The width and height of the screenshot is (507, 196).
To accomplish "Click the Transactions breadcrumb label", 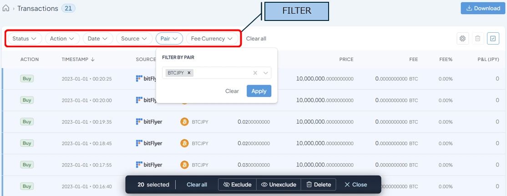I will pyautogui.click(x=38, y=8).
